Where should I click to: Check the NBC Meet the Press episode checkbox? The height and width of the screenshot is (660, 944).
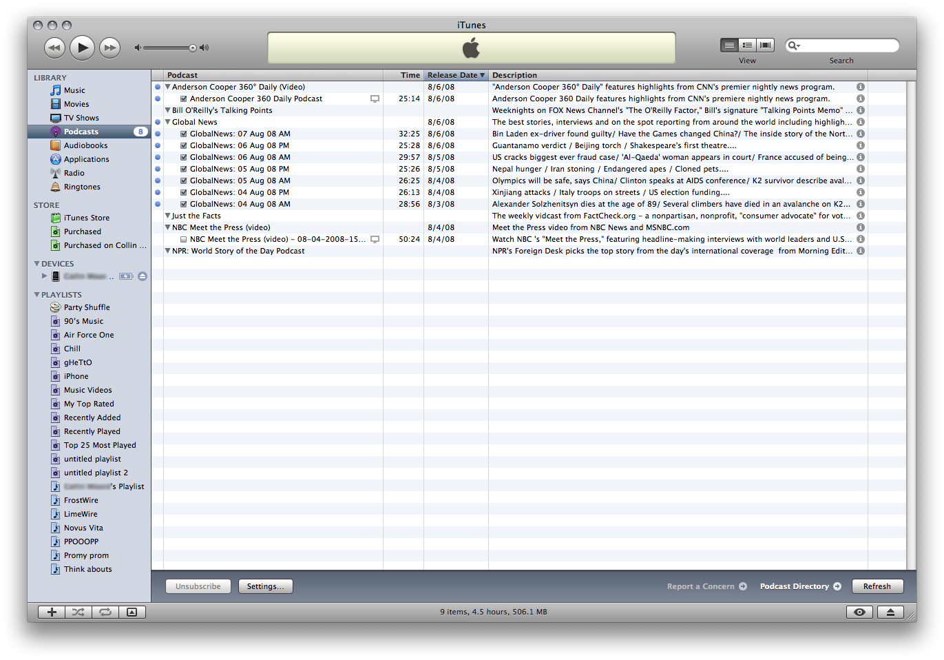[x=184, y=239]
